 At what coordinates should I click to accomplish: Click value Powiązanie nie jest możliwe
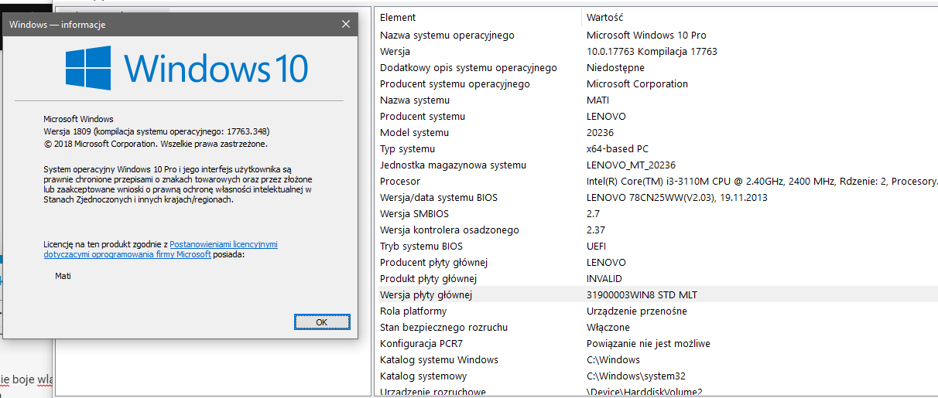(x=649, y=343)
